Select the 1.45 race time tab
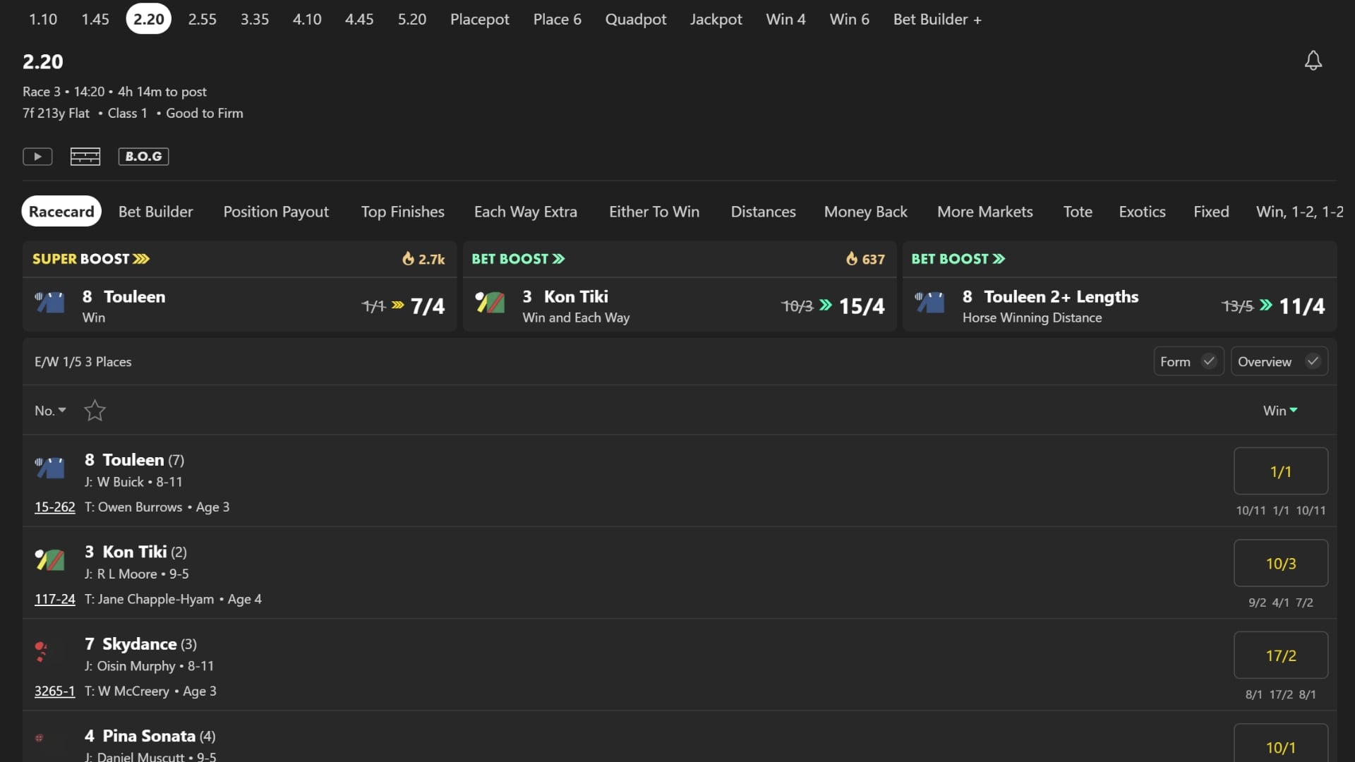The height and width of the screenshot is (762, 1355). point(95,19)
